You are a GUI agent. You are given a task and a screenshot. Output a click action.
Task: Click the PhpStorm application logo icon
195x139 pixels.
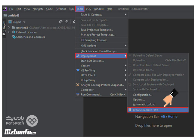[x=5, y=9]
